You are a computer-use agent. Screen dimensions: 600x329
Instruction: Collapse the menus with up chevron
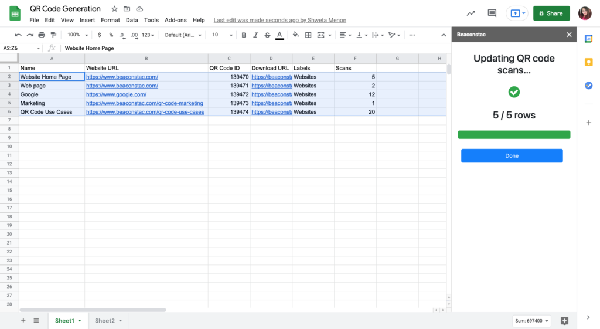pos(444,35)
